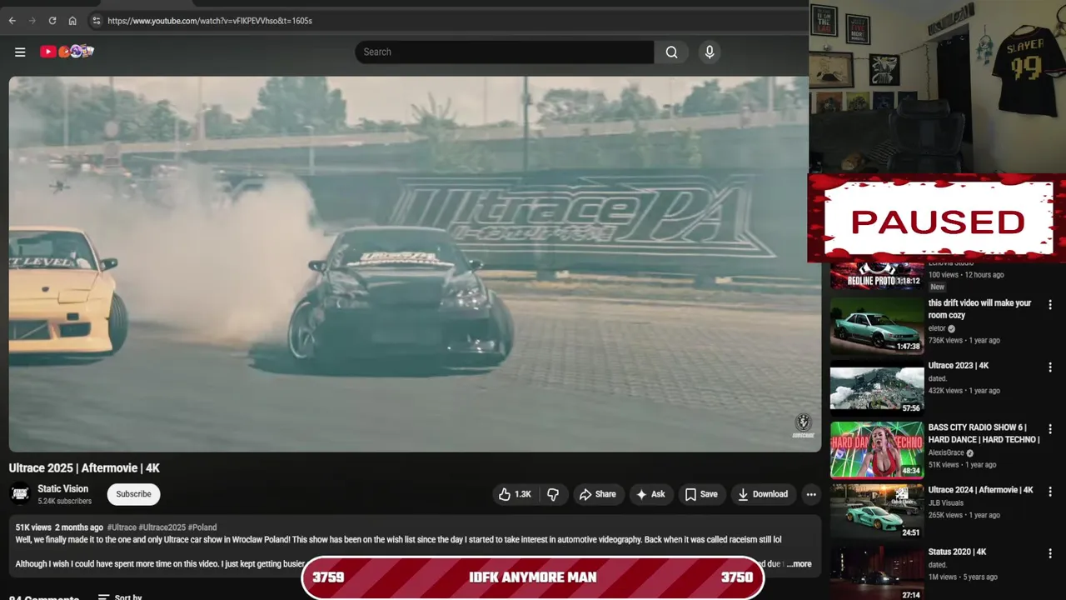Save video to a playlist
Viewport: 1066px width, 600px height.
pyautogui.click(x=701, y=494)
